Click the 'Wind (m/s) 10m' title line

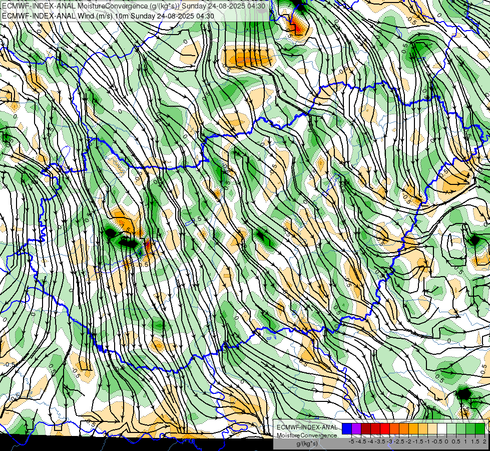tap(108, 16)
